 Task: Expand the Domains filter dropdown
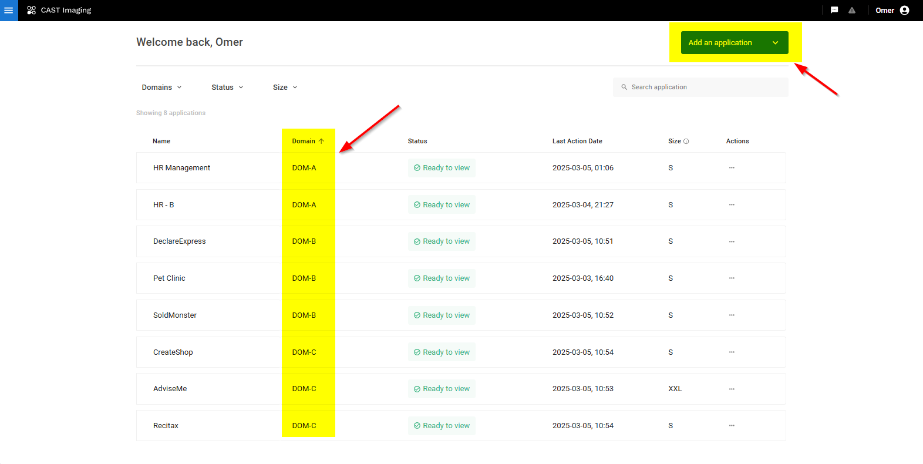pyautogui.click(x=161, y=88)
